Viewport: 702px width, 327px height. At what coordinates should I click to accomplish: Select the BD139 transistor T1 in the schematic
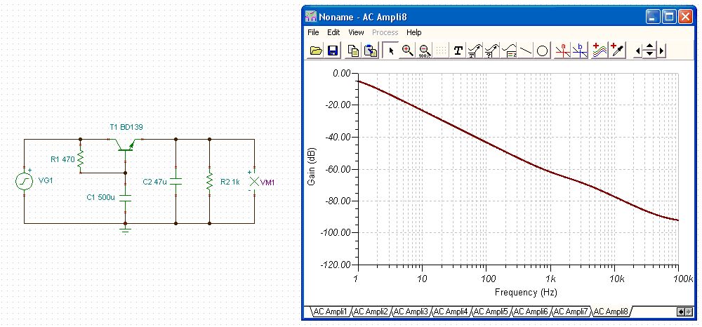tap(126, 146)
